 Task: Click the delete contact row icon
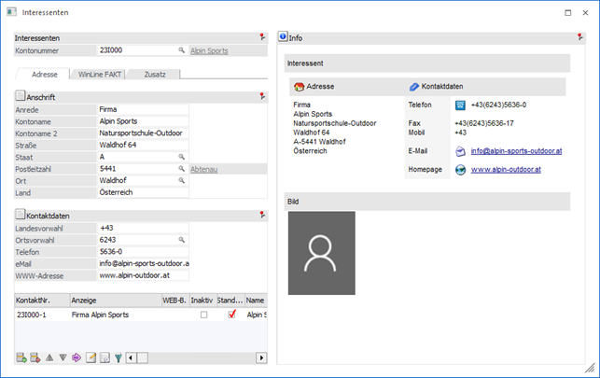[35, 357]
